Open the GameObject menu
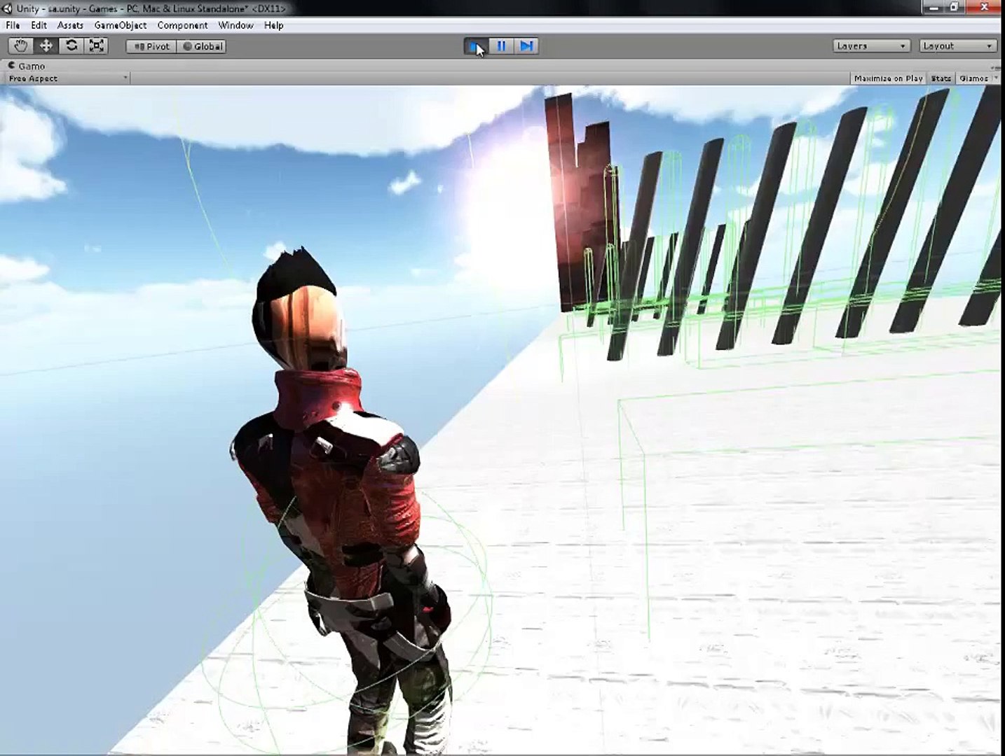 click(x=121, y=25)
